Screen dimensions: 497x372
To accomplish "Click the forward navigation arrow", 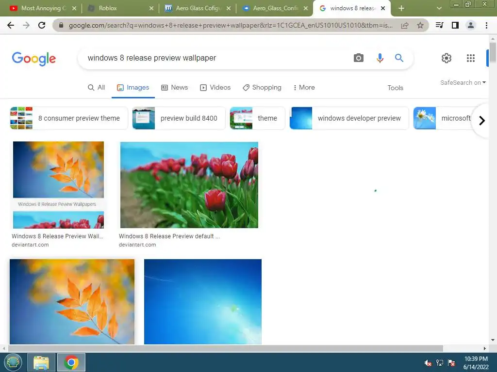I will [26, 25].
